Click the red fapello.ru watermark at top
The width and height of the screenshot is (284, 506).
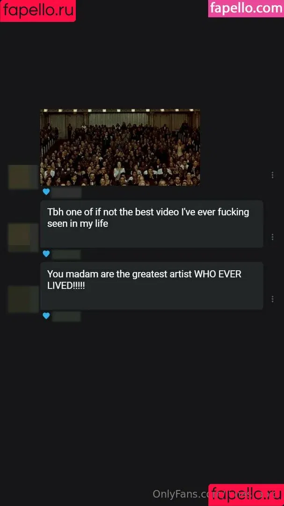pyautogui.click(x=38, y=10)
